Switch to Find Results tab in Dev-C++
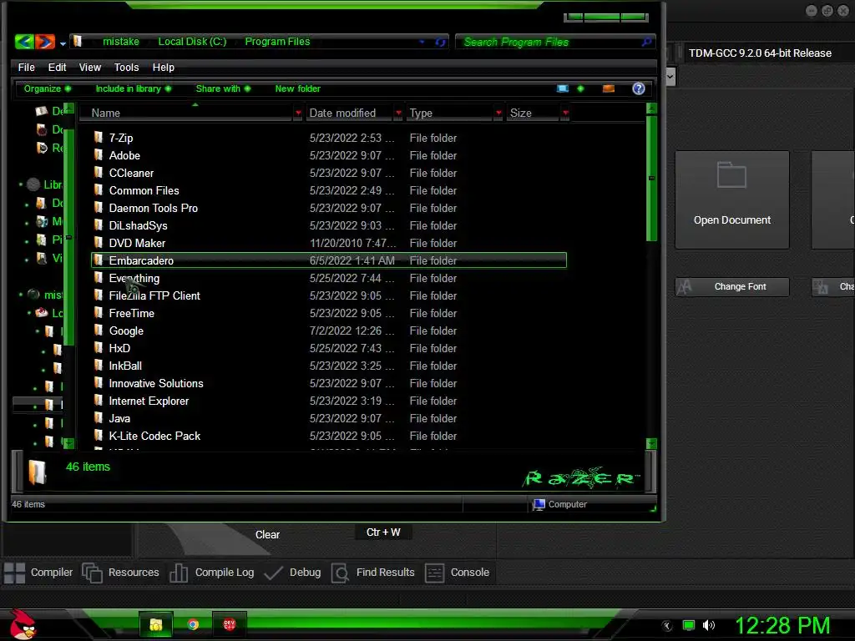Screen dimensions: 855x641 (x=373, y=573)
